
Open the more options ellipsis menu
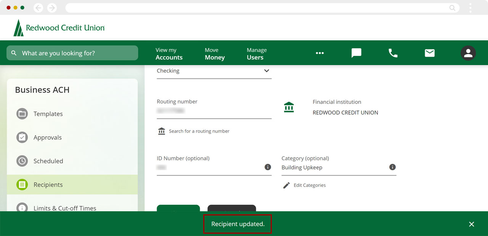click(x=320, y=53)
